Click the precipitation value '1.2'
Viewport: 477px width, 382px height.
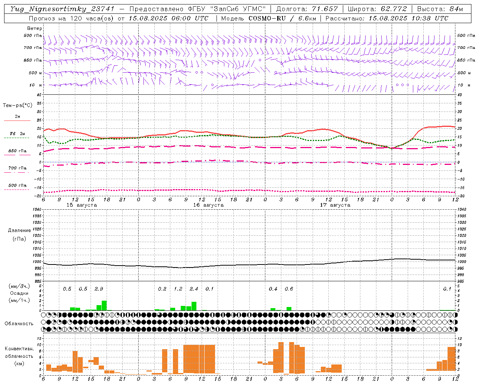(x=178, y=289)
